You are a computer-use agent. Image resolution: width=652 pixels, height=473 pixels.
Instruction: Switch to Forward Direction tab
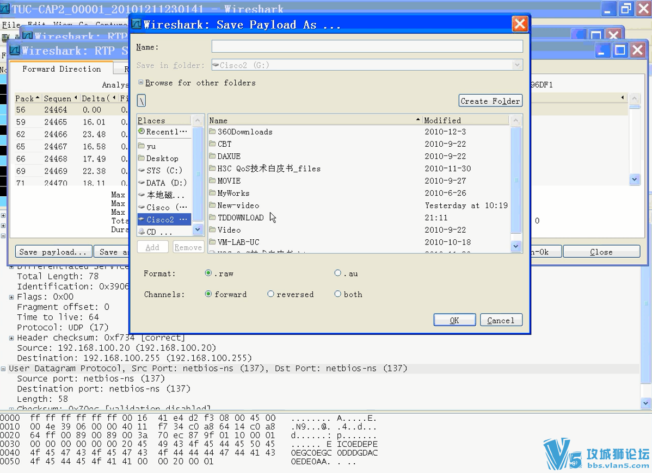61,69
